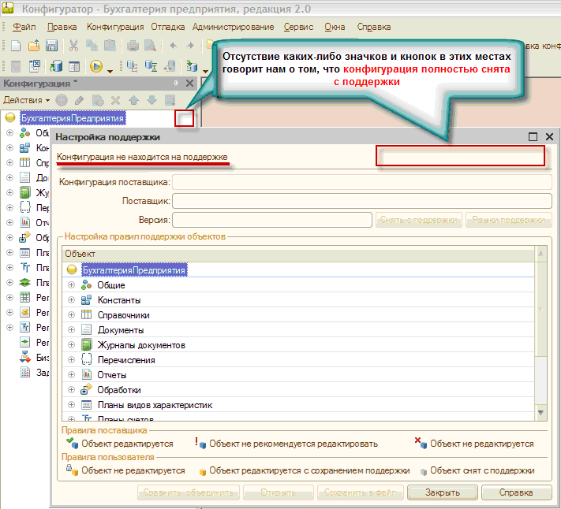Expand the Справочники node in support tree
This screenshot has width=561, height=509.
click(71, 315)
